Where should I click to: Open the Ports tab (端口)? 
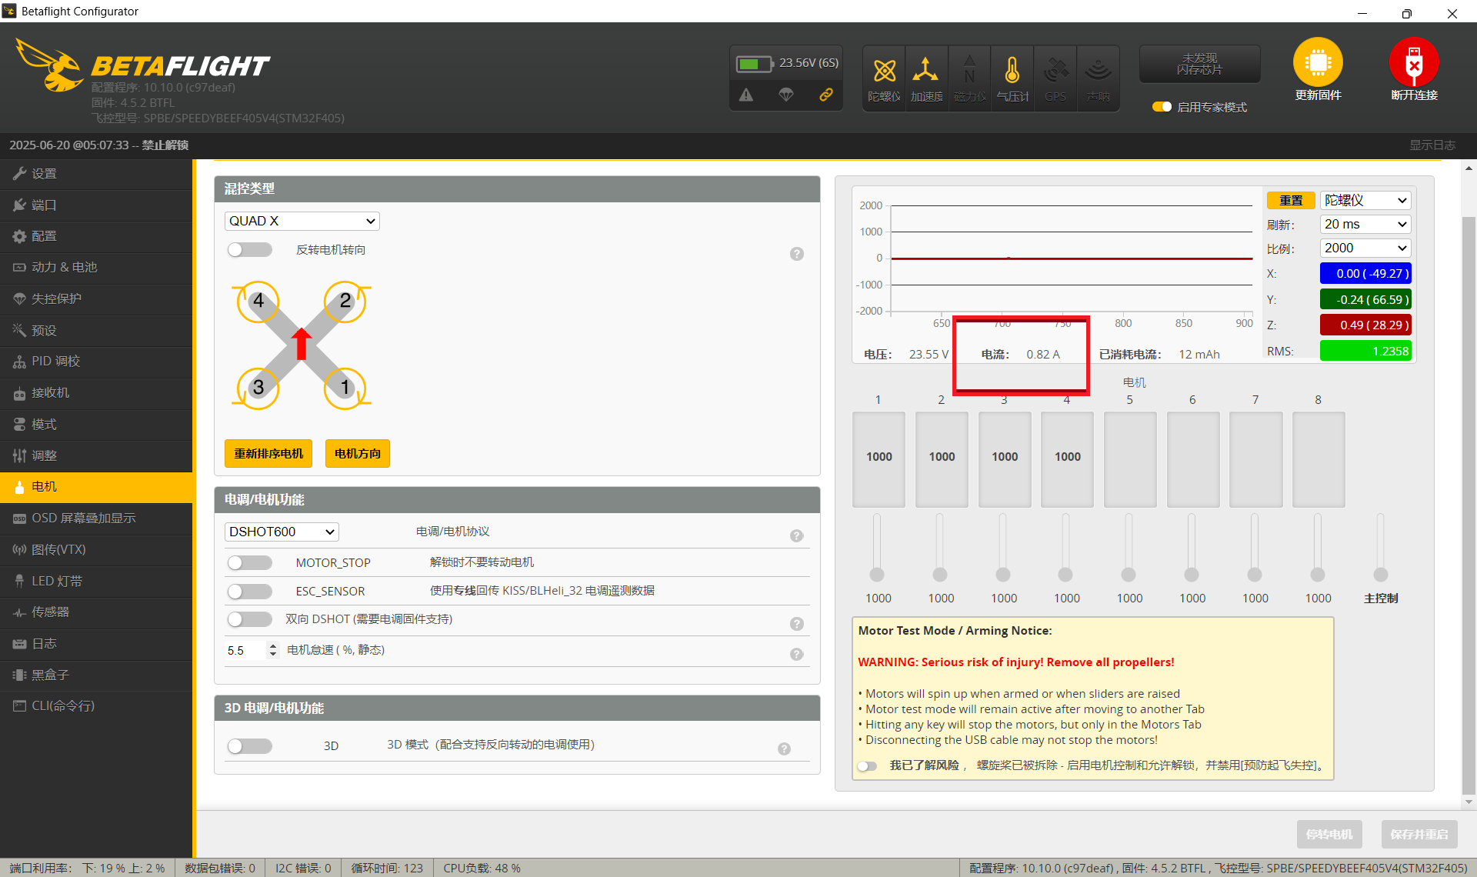96,205
